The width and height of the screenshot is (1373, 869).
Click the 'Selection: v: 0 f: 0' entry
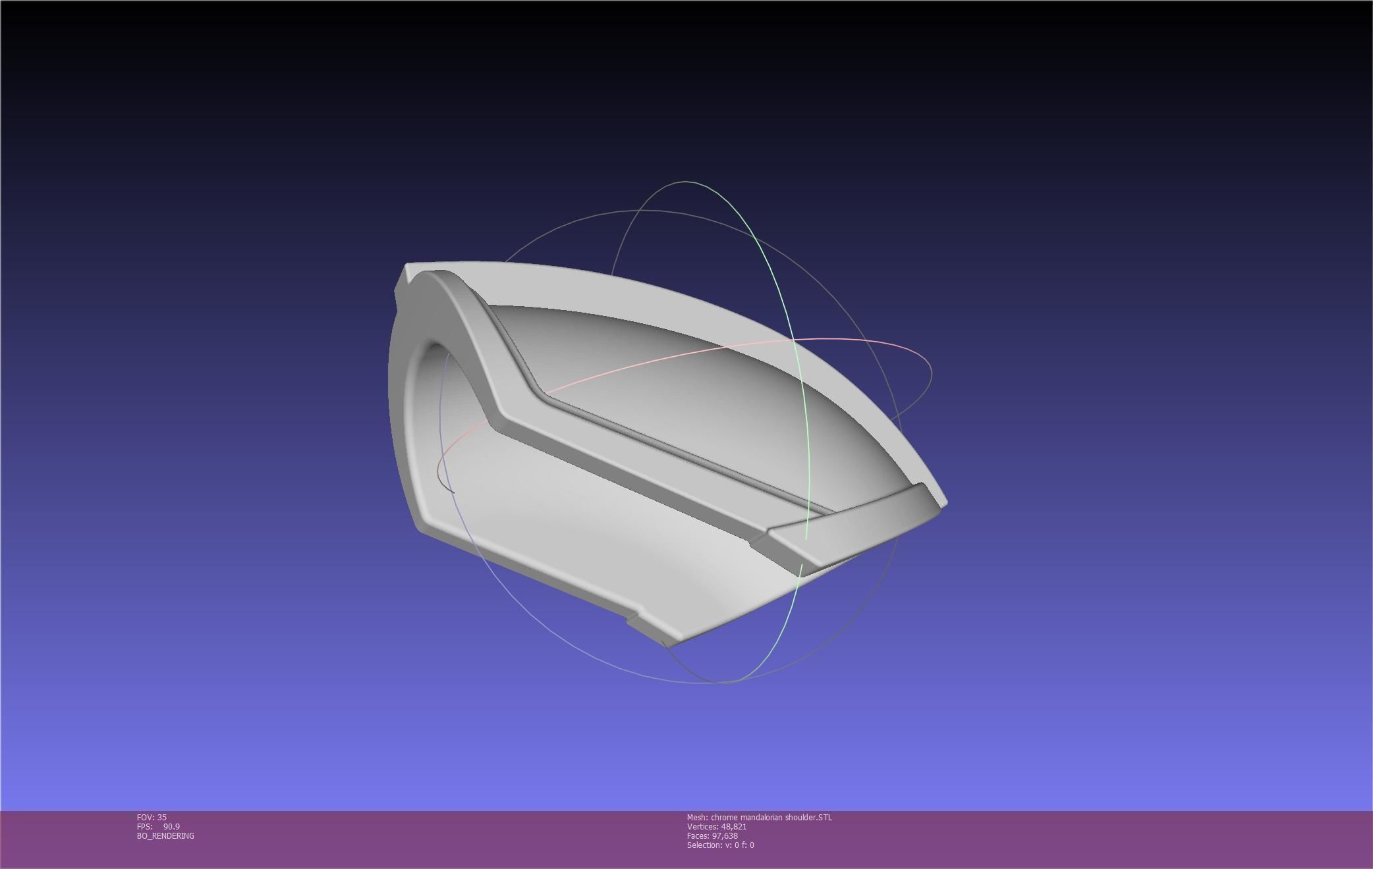[x=720, y=845]
